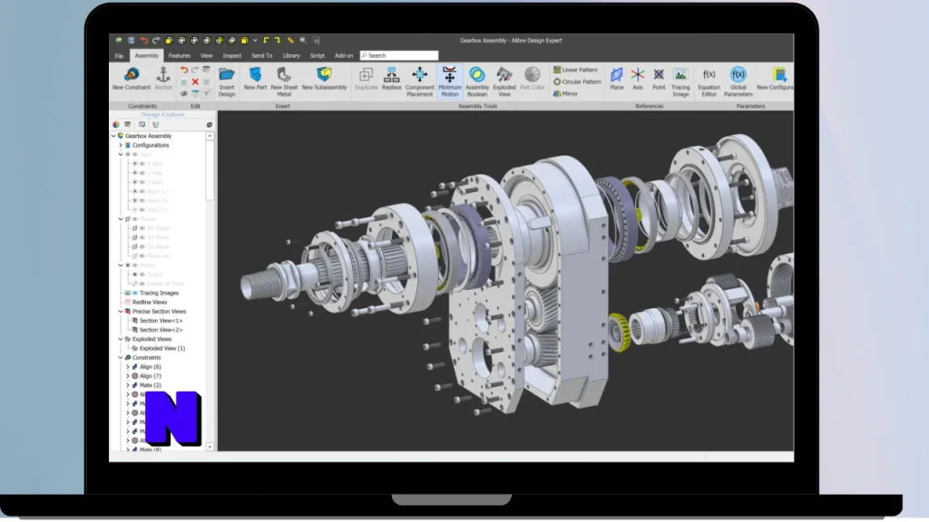This screenshot has width=929, height=522.
Task: Add a Tracing Image
Action: point(680,81)
